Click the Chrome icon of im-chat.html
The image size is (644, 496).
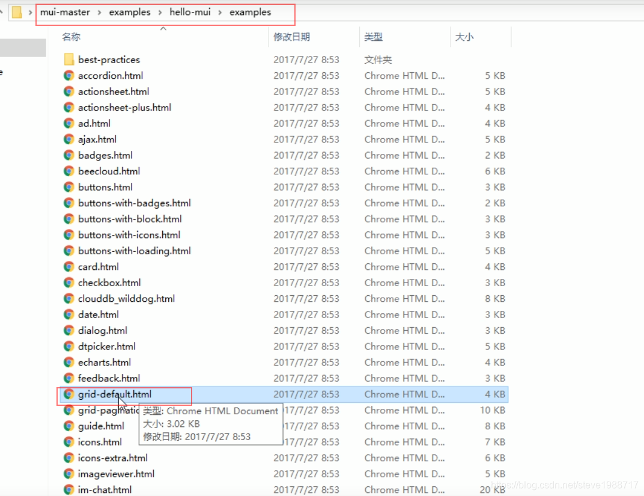point(69,490)
